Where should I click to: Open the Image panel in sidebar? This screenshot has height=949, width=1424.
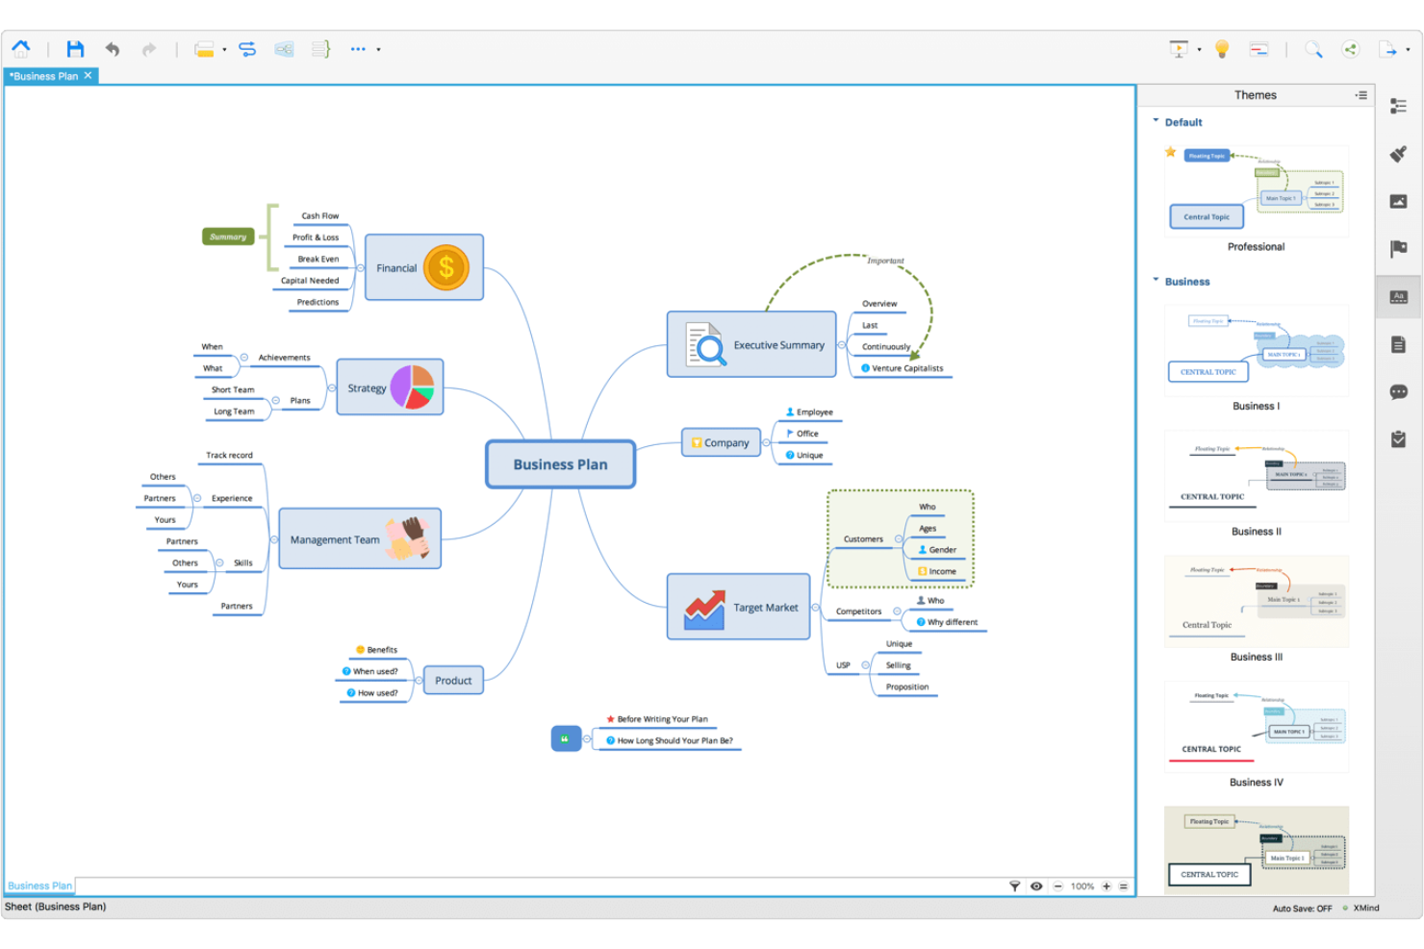click(x=1399, y=201)
